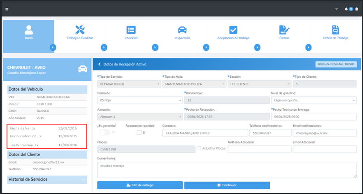Open the Nivel de gasolina dropdown
Viewport: 363px width, 194px height.
pyautogui.click(x=314, y=100)
